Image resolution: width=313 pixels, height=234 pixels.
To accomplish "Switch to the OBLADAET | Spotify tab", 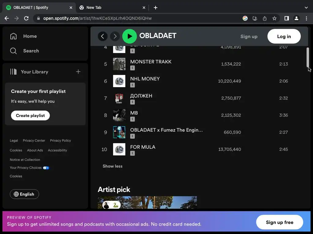I will (x=39, y=8).
